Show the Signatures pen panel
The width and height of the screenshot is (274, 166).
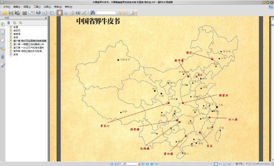pos(3,65)
